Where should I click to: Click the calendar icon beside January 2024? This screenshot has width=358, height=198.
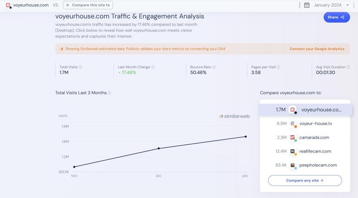point(307,5)
